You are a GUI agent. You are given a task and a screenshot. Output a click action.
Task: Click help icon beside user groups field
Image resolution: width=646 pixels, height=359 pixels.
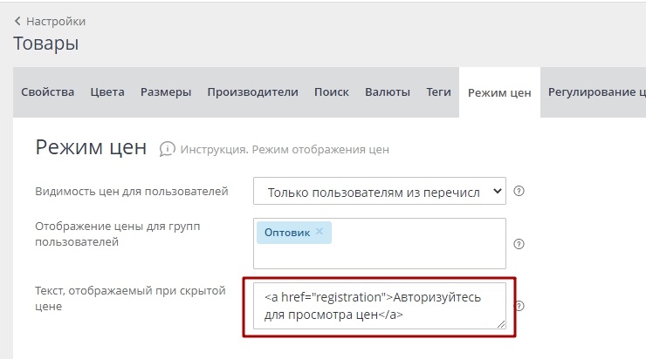click(x=519, y=244)
